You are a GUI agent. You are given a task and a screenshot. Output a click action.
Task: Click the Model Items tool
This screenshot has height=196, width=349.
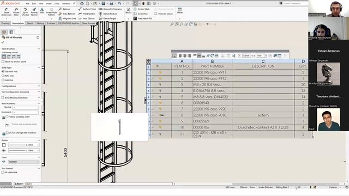16,11
